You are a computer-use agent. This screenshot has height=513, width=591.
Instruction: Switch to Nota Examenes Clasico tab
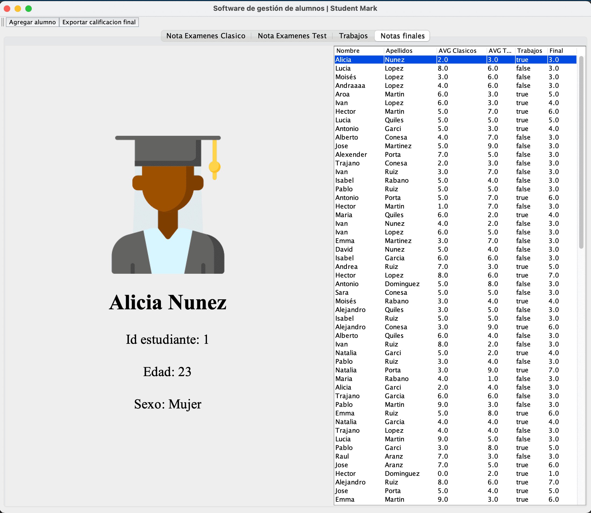(x=206, y=36)
